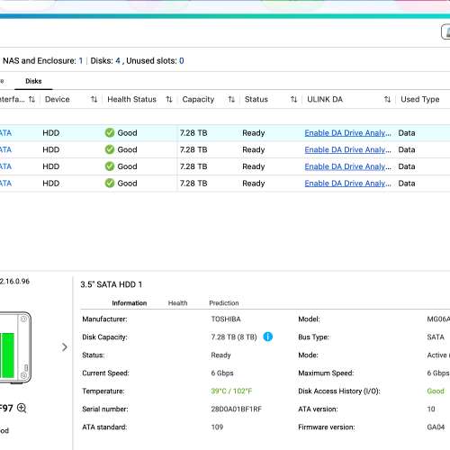
Task: Click the NAS and Enclosure count 1
Action: pyautogui.click(x=81, y=61)
